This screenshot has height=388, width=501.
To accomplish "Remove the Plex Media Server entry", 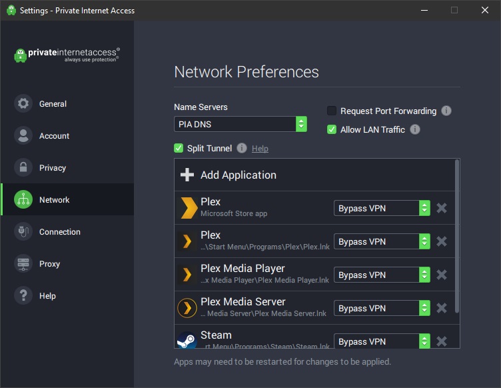I will point(441,308).
